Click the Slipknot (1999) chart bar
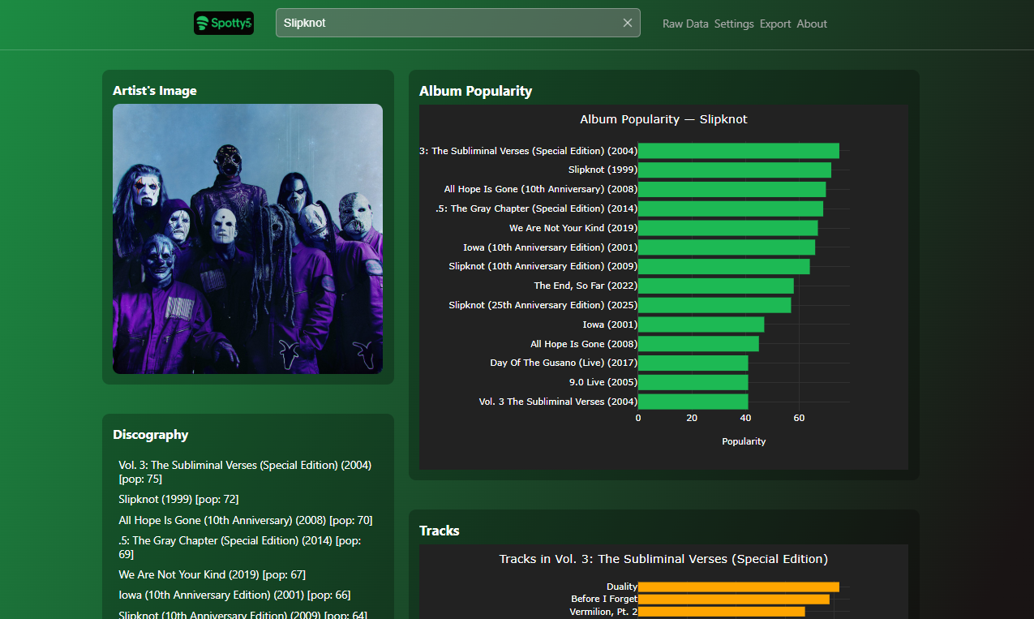Screen dimensions: 1034x619 [x=735, y=170]
